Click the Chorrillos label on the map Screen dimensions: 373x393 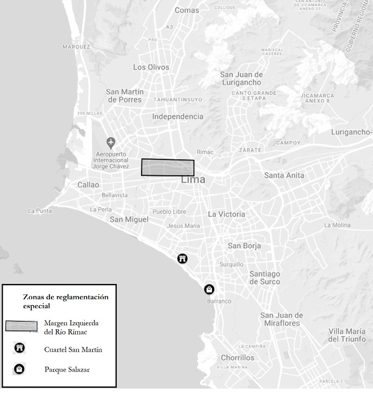(x=237, y=357)
